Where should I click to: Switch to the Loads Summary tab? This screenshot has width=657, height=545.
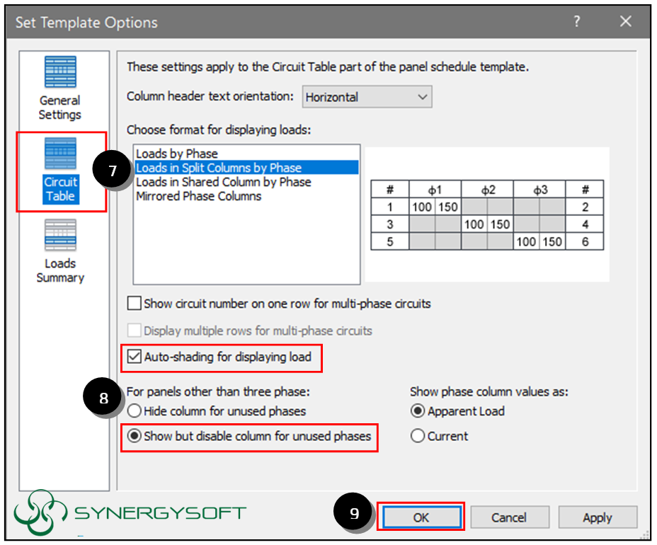[x=60, y=248]
